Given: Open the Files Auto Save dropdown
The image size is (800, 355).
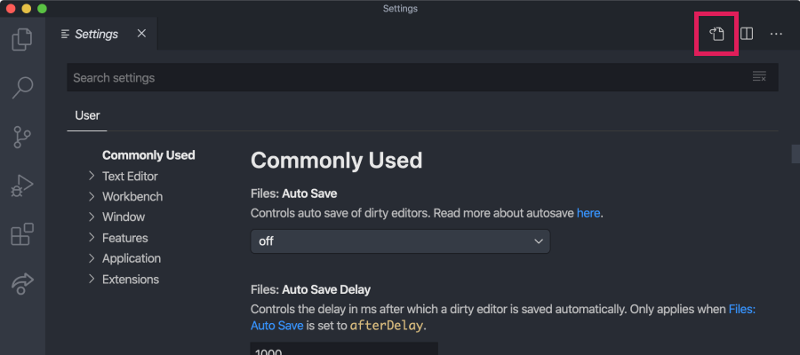Looking at the screenshot, I should (400, 241).
